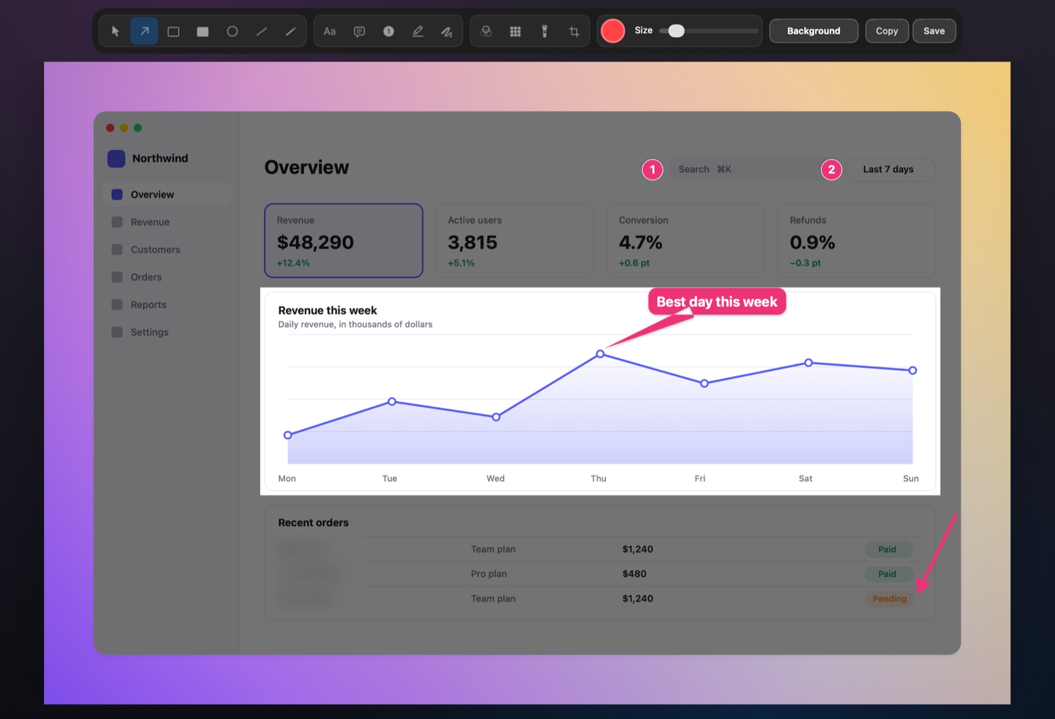The image size is (1055, 719).
Task: Click the Revenue this week heading
Action: tap(327, 311)
